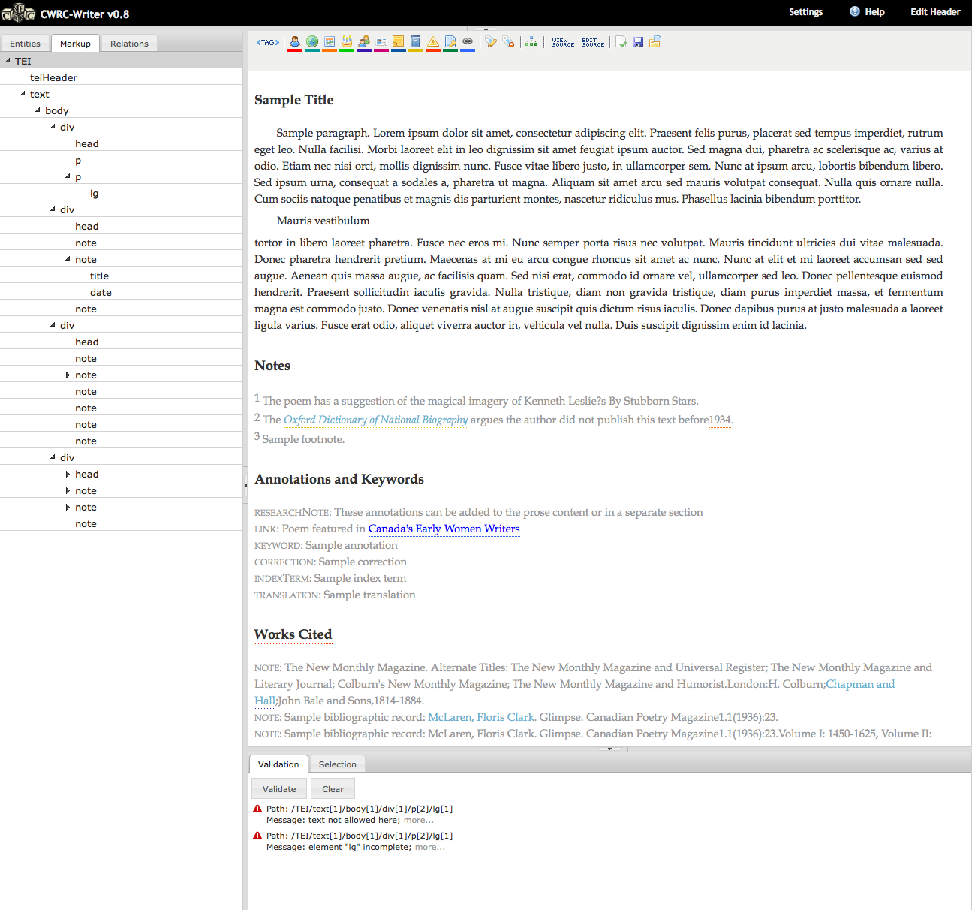Click second validation error warning icon
The width and height of the screenshot is (972, 910).
[257, 836]
